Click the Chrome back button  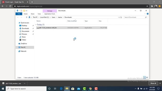click(x=3, y=6)
